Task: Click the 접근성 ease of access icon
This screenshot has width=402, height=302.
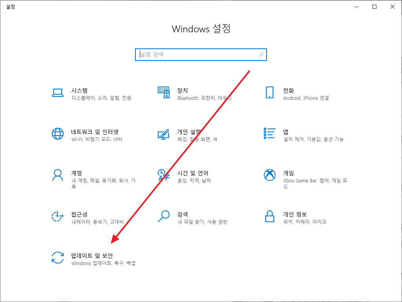Action: [58, 216]
